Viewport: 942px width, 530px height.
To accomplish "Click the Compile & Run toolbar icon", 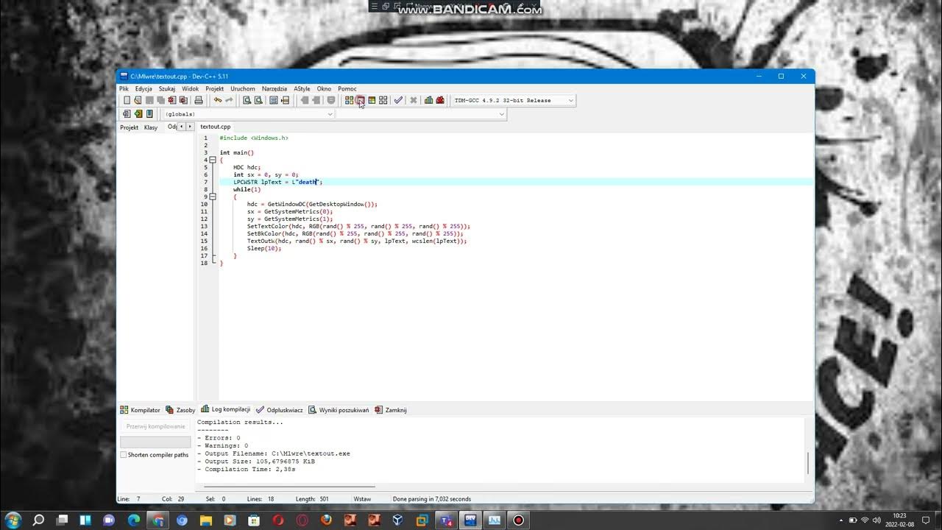I will [x=372, y=100].
